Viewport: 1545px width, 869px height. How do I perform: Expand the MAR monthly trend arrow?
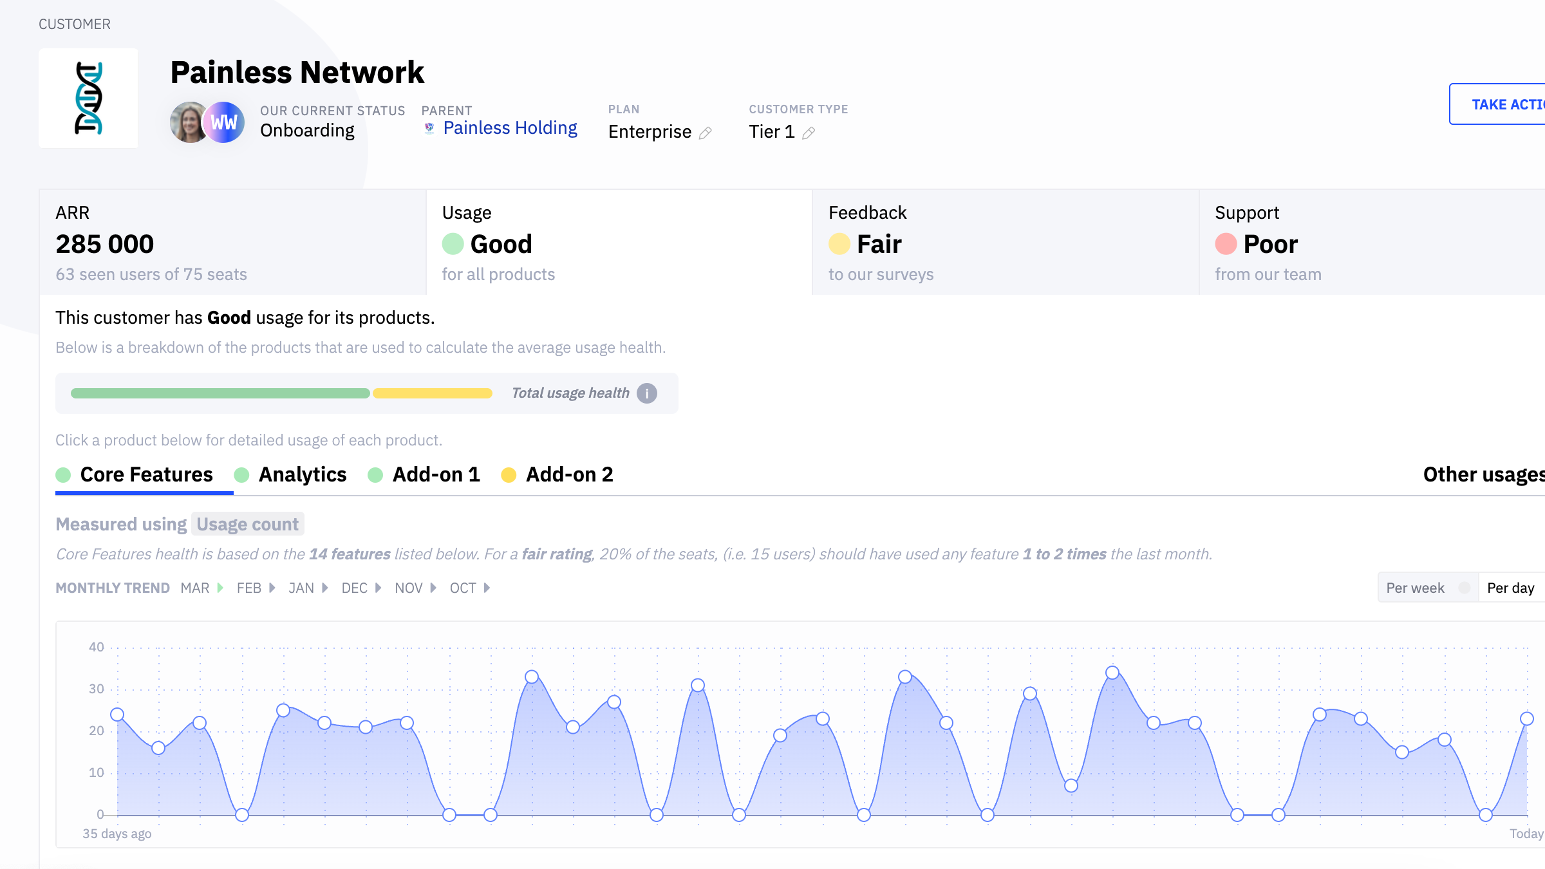[220, 588]
